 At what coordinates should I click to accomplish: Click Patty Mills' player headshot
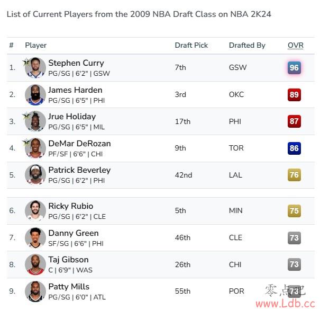tap(35, 292)
